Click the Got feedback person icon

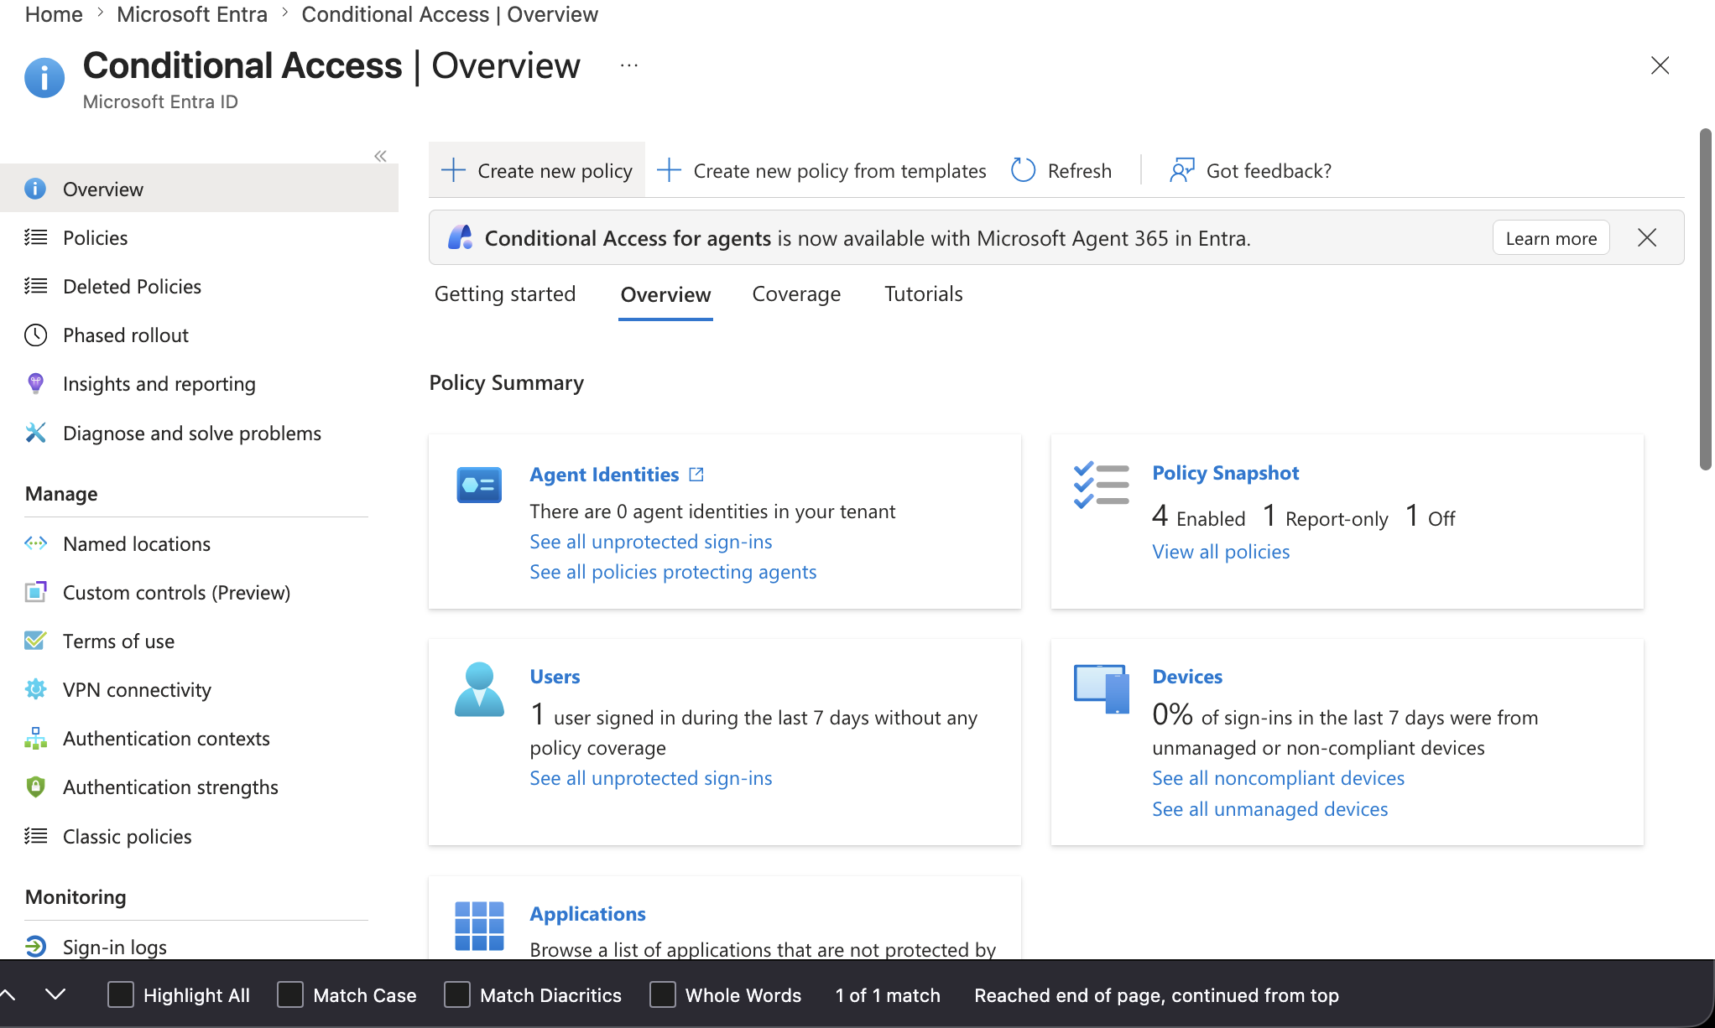(1182, 170)
